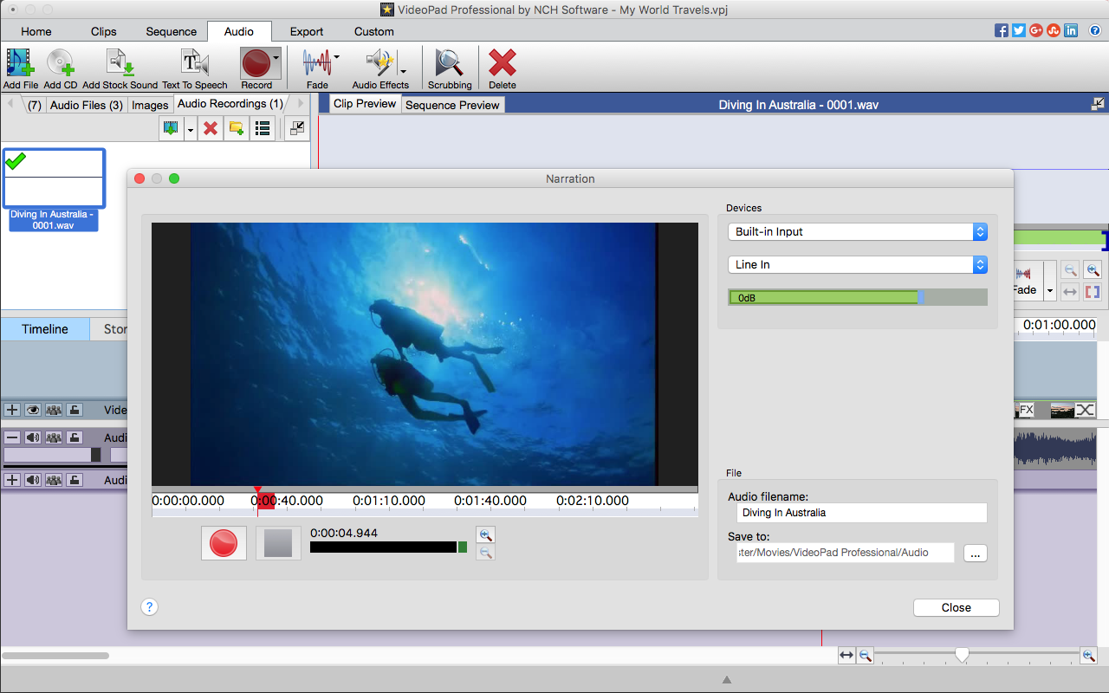Open the Narration help icon
Image resolution: width=1109 pixels, height=693 pixels.
pos(150,607)
